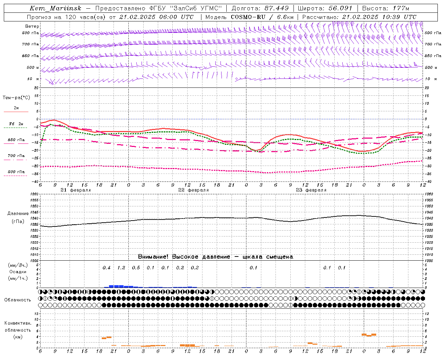Click the "700 гПа" temperature legend entry

coord(16,156)
